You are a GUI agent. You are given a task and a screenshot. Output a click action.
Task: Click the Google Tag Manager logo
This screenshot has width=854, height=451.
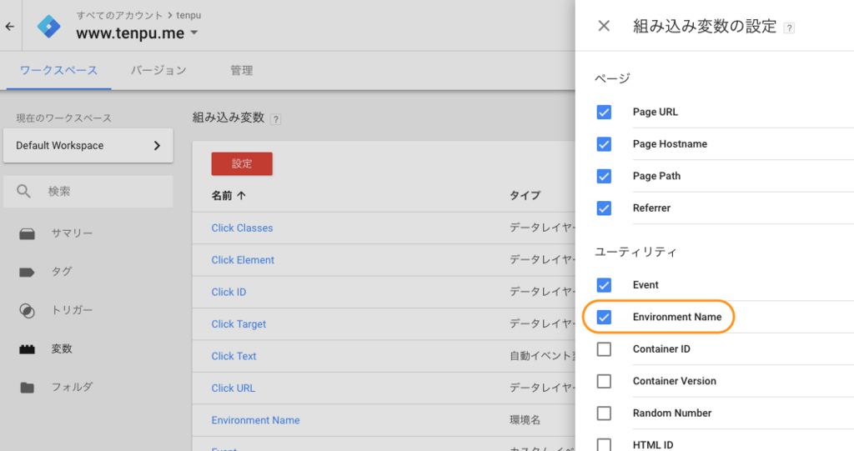pos(48,26)
